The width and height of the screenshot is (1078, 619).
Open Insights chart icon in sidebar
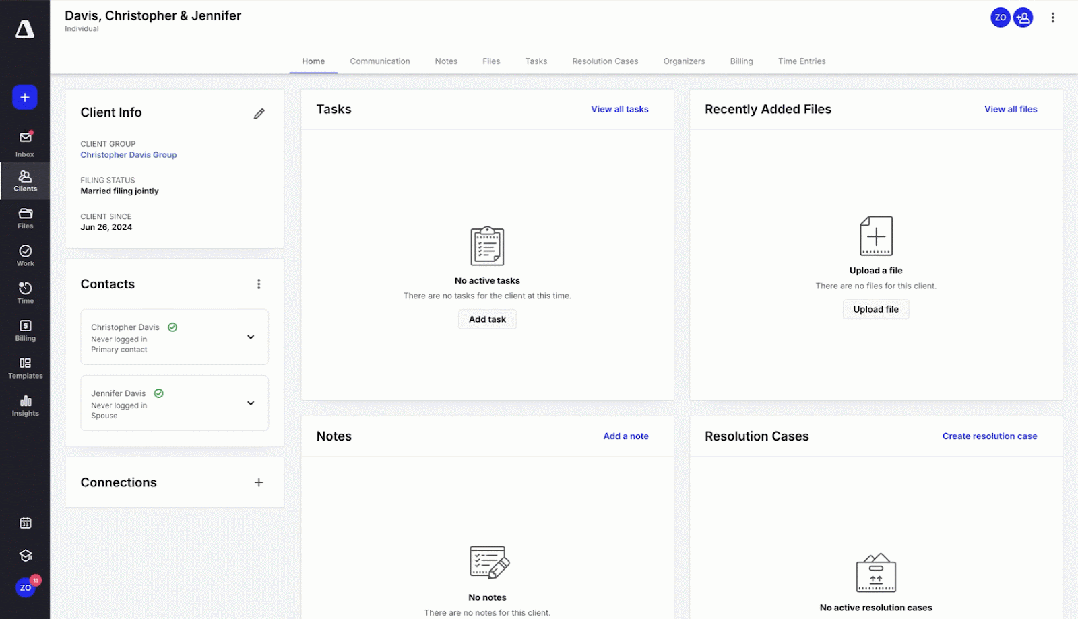tap(25, 405)
